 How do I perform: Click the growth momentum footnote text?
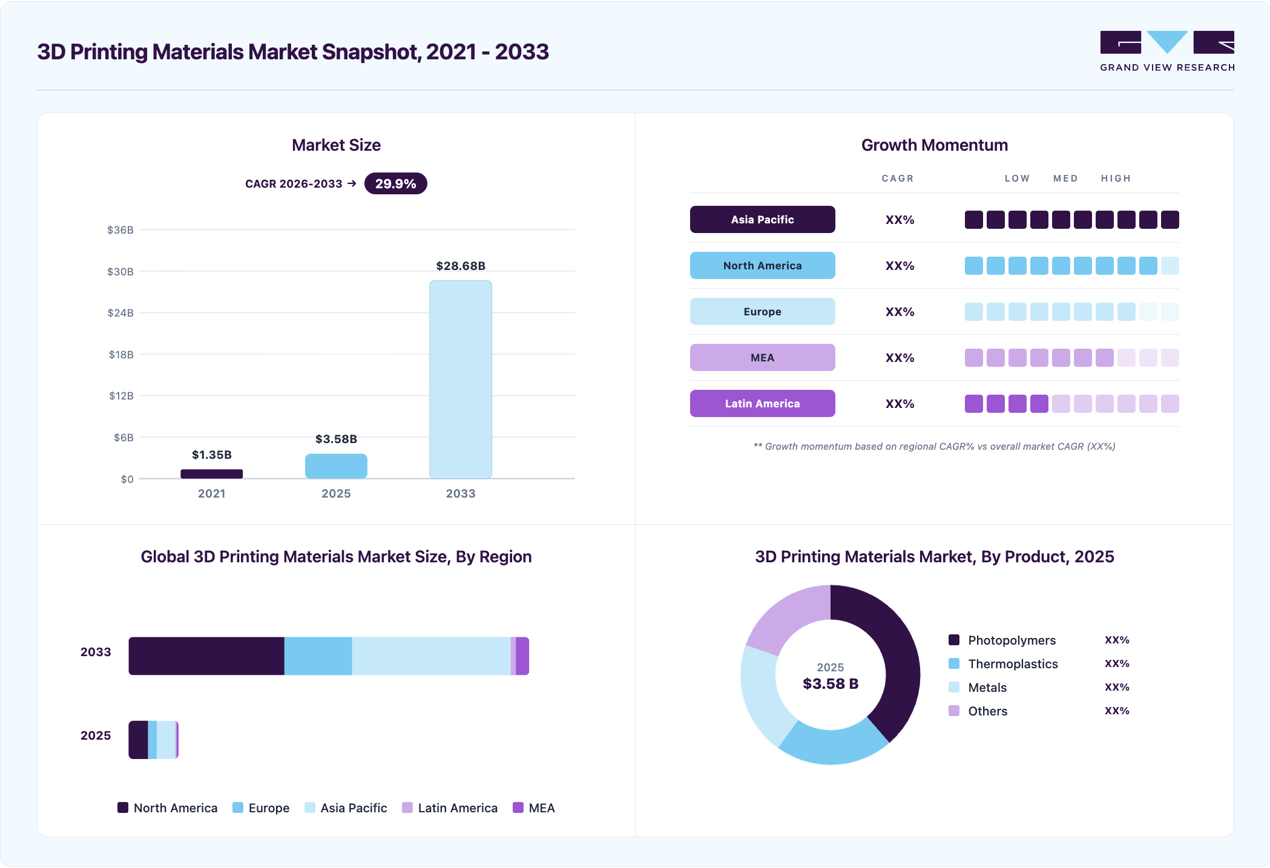coord(934,446)
